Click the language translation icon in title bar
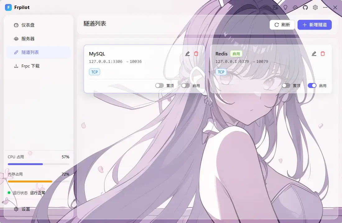This screenshot has height=223, width=342. (x=275, y=7)
